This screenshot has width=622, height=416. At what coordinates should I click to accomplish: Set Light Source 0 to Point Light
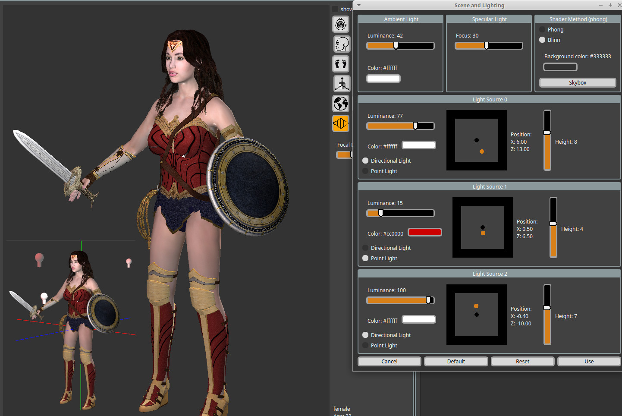pos(365,171)
